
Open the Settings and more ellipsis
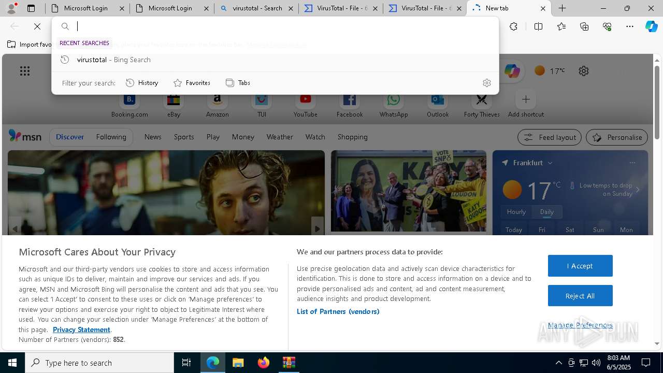(630, 26)
